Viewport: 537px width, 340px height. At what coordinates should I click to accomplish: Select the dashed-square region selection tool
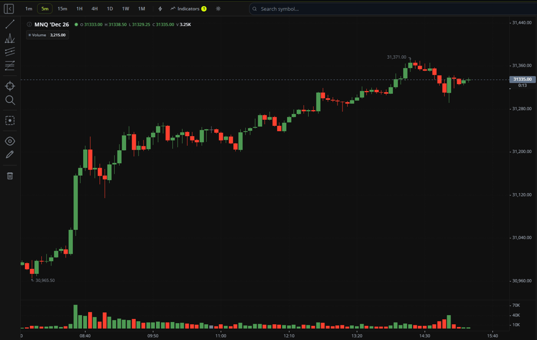(x=10, y=120)
